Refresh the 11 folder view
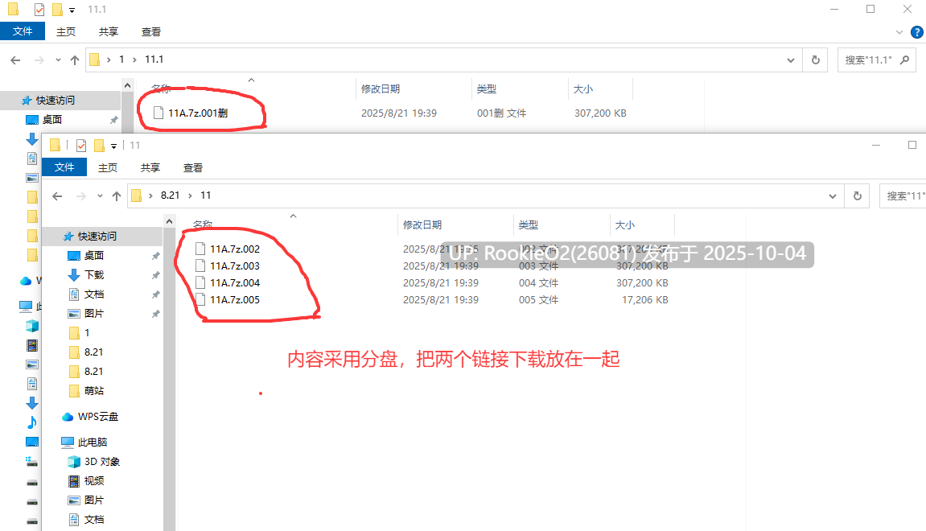The width and height of the screenshot is (926, 531). tap(858, 196)
